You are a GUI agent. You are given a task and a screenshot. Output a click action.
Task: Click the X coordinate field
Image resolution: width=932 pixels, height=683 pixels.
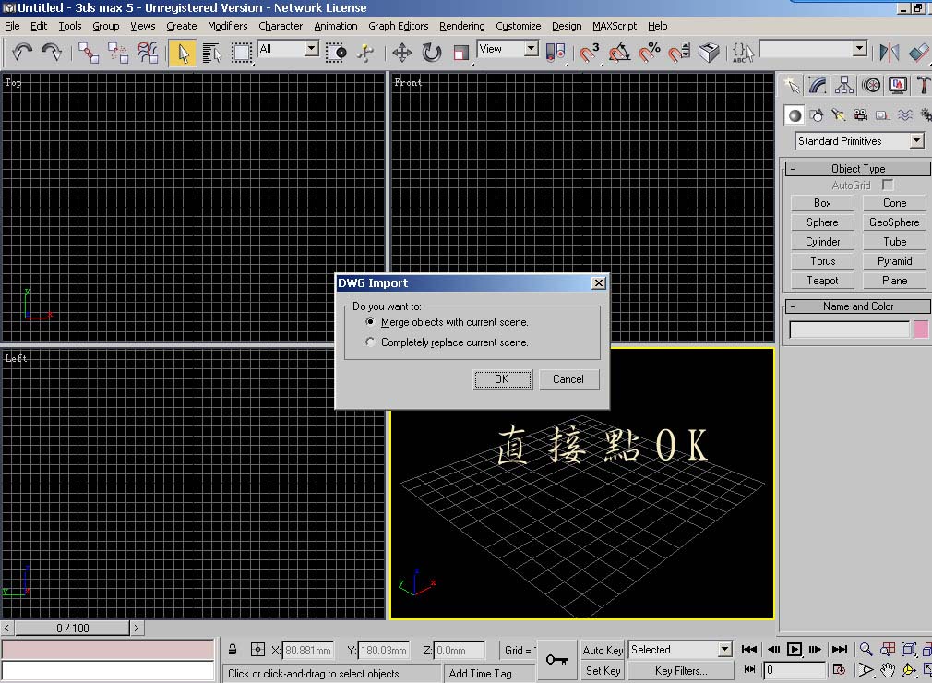coord(307,651)
